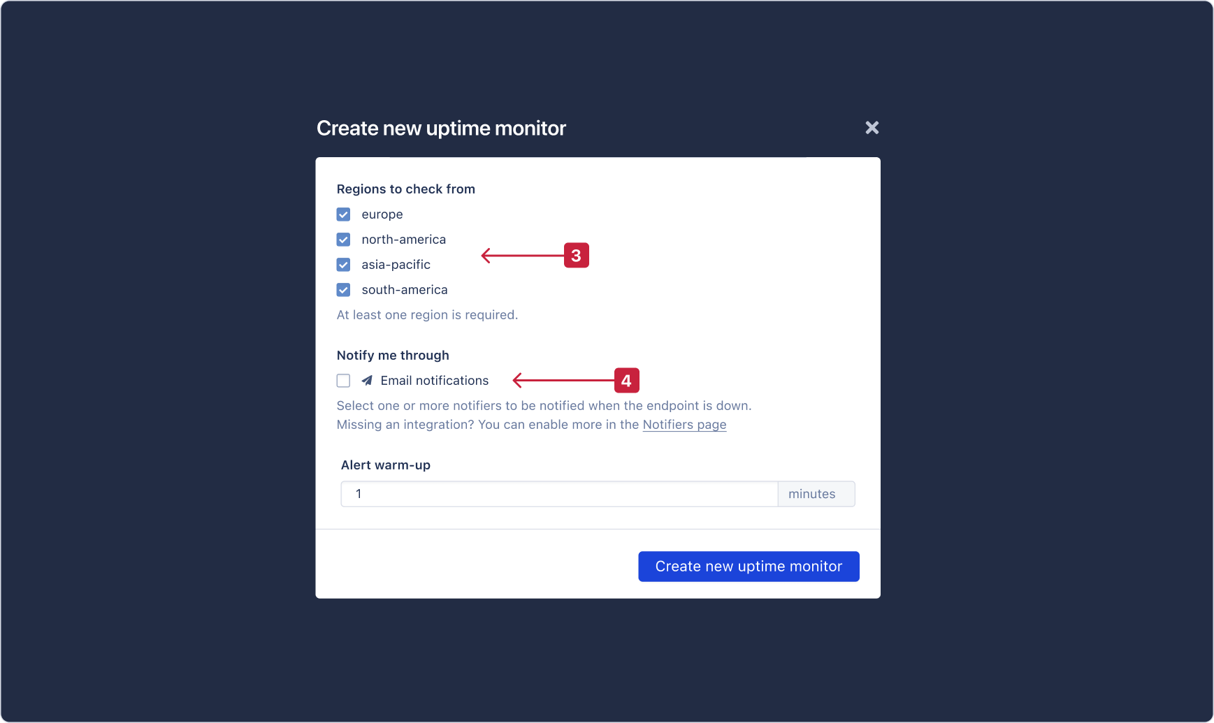
Task: Click the Create new uptime monitor button
Action: coord(748,566)
